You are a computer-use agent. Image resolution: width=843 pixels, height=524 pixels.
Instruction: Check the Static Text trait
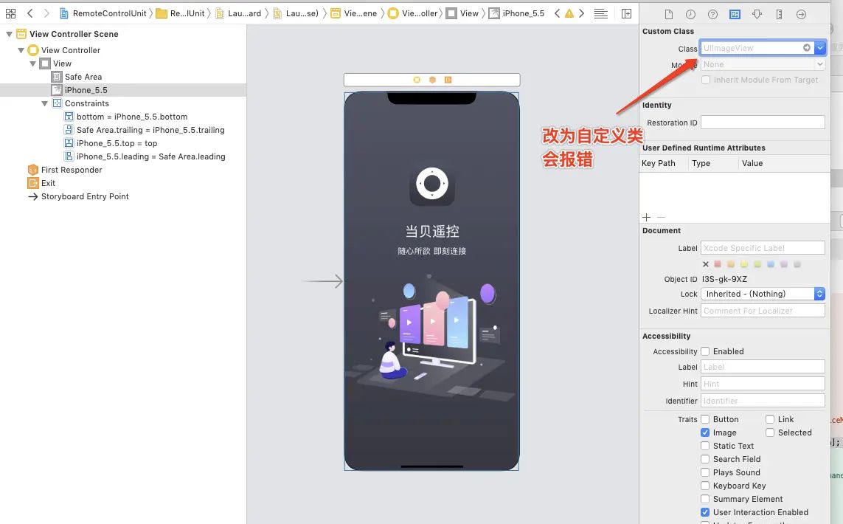[x=706, y=446]
